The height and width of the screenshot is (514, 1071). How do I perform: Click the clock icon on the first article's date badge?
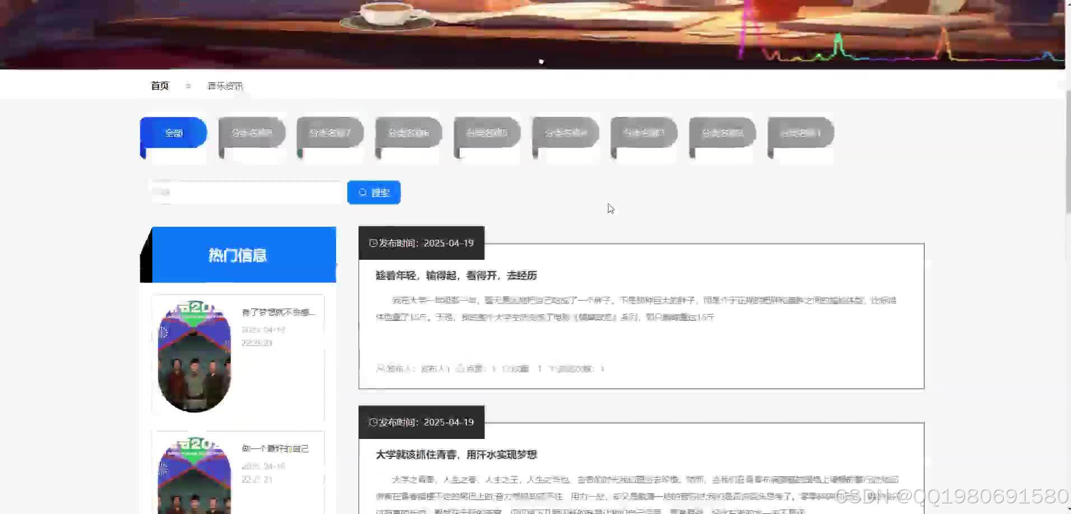(x=372, y=243)
